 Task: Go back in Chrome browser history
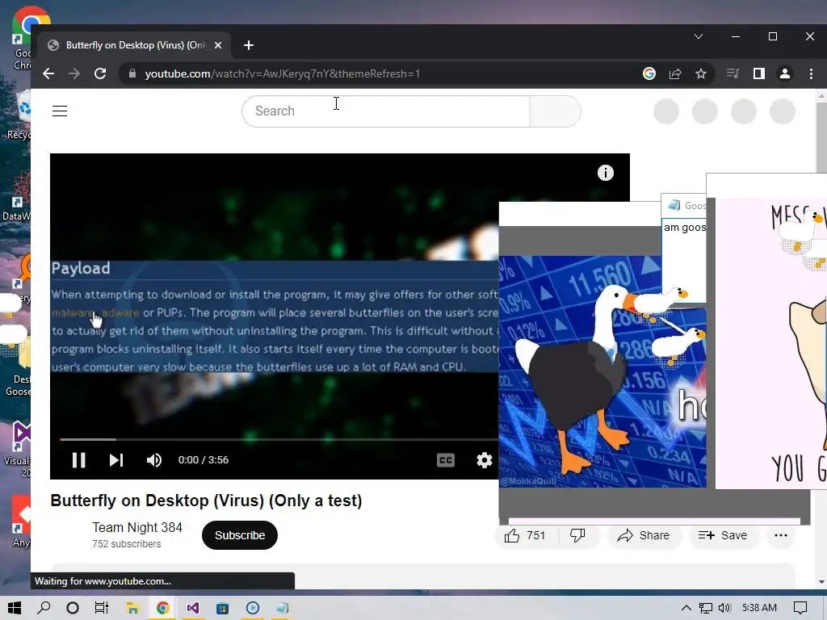[x=48, y=73]
